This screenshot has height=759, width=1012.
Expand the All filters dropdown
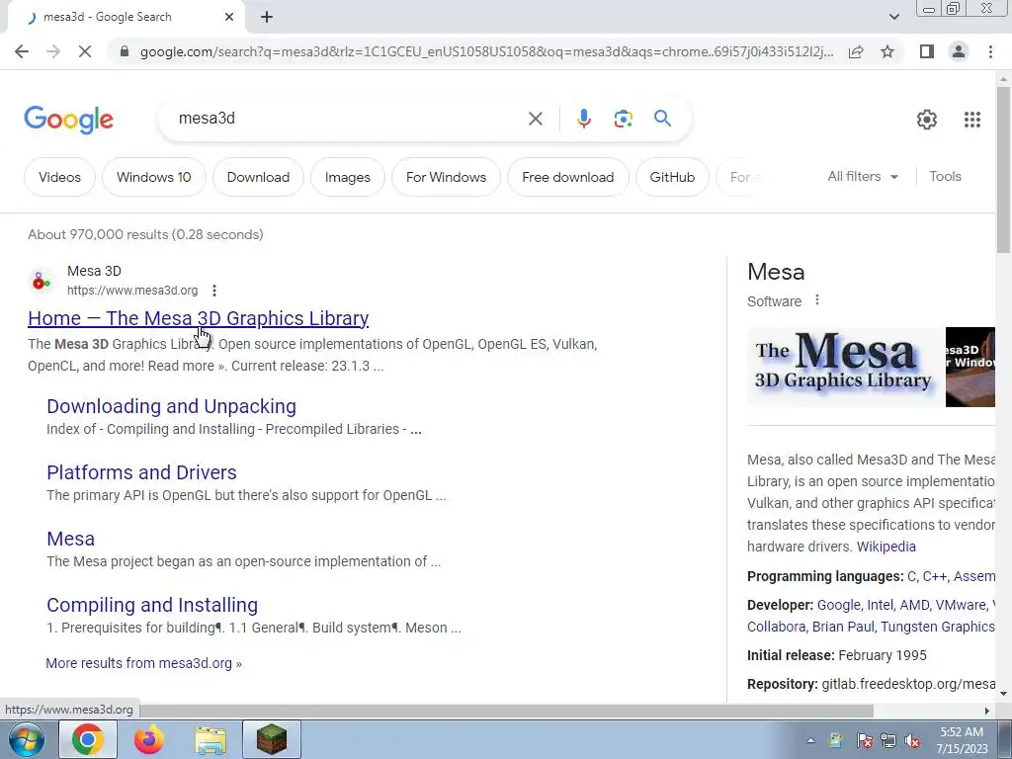coord(863,176)
